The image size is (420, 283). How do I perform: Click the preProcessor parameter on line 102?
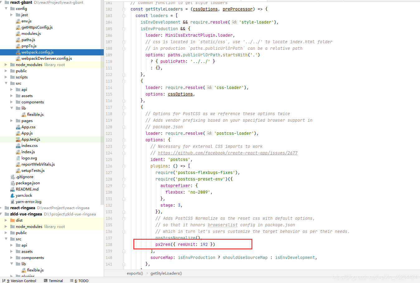[x=238, y=9]
